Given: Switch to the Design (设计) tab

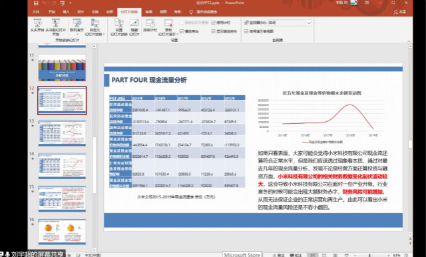Looking at the screenshot, I should (81, 12).
